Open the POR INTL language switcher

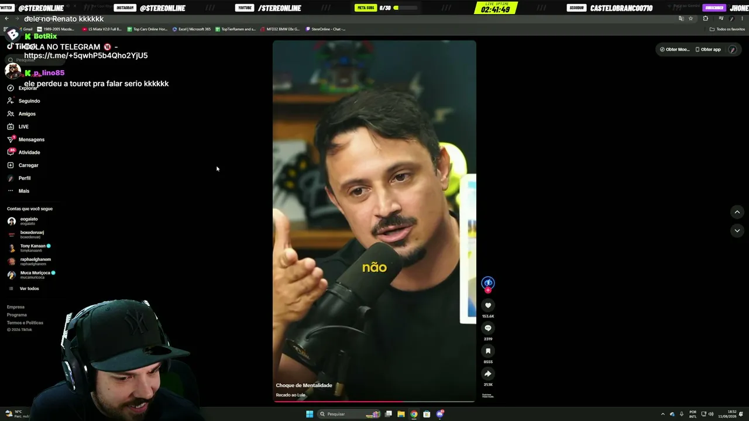[x=693, y=414]
